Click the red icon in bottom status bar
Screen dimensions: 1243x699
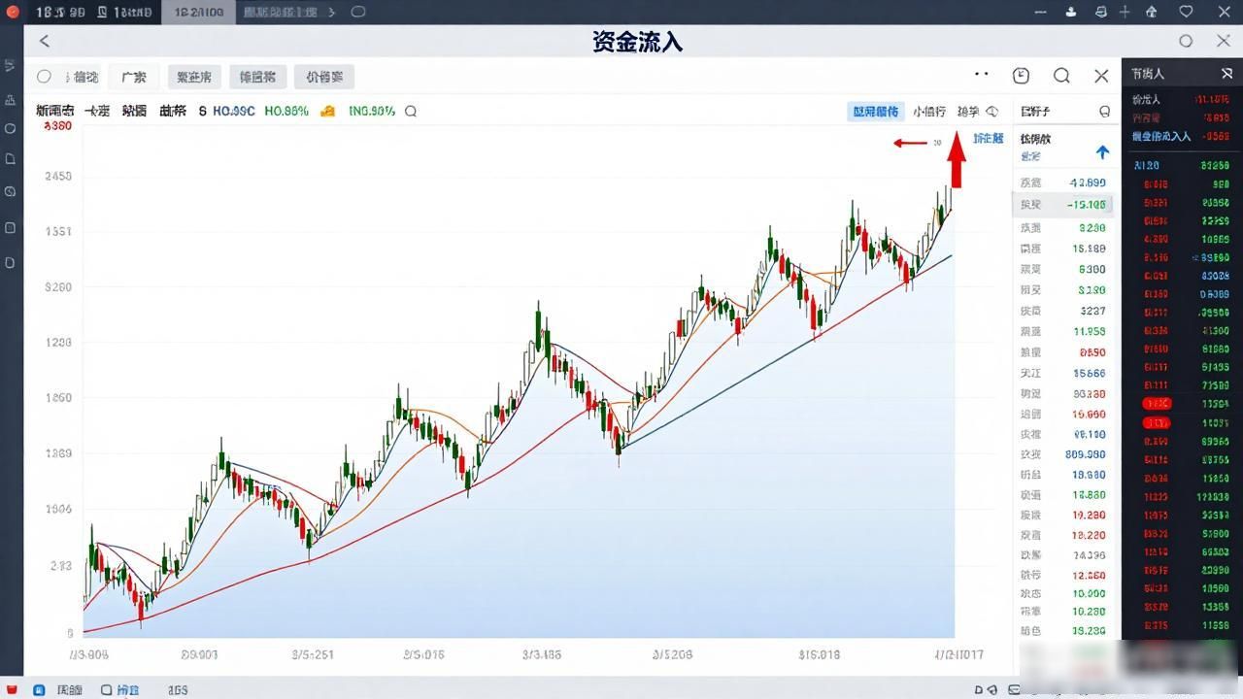click(13, 689)
